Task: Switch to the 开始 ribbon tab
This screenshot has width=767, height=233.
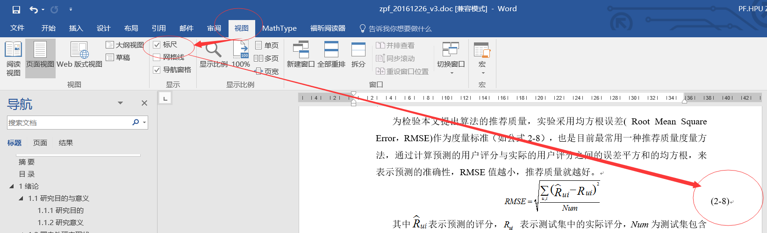Action: pyautogui.click(x=49, y=28)
